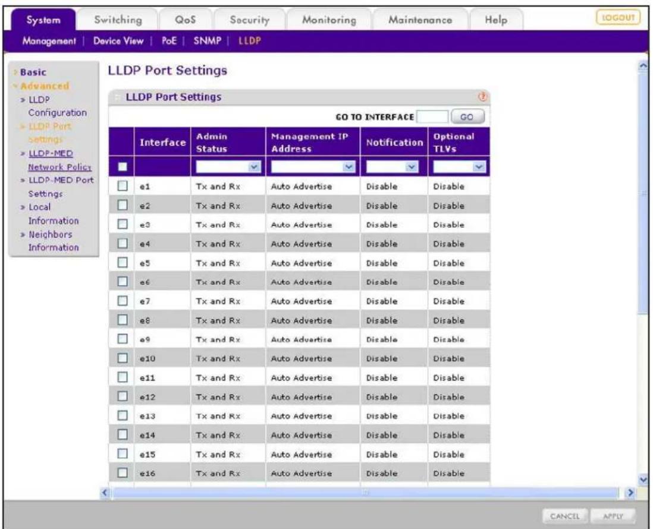The height and width of the screenshot is (529, 653).
Task: Check the box for interface e3
Action: point(123,224)
